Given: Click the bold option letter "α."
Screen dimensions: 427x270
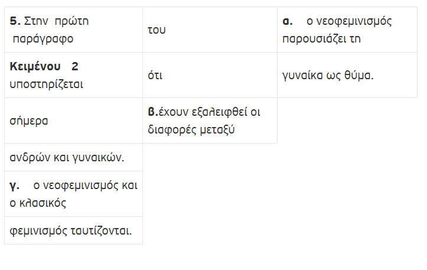Looking at the screenshot, I should (x=288, y=21).
